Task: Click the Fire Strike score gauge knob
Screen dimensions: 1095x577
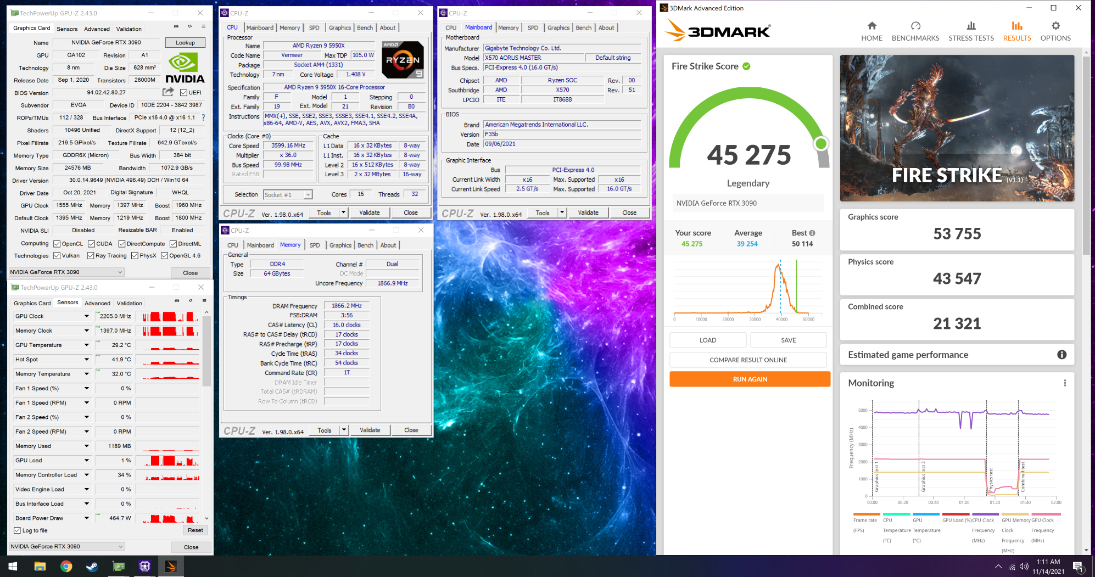Action: click(821, 144)
